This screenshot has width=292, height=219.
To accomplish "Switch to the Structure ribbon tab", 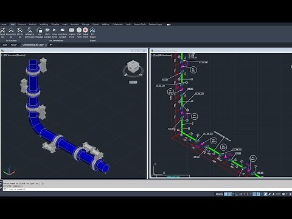I will tap(22, 24).
